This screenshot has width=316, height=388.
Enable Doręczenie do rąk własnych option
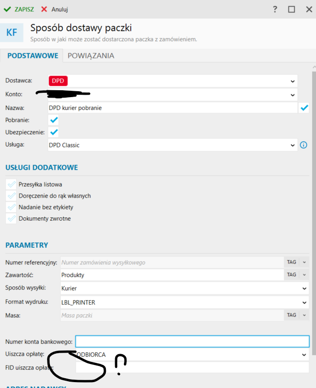[11, 196]
